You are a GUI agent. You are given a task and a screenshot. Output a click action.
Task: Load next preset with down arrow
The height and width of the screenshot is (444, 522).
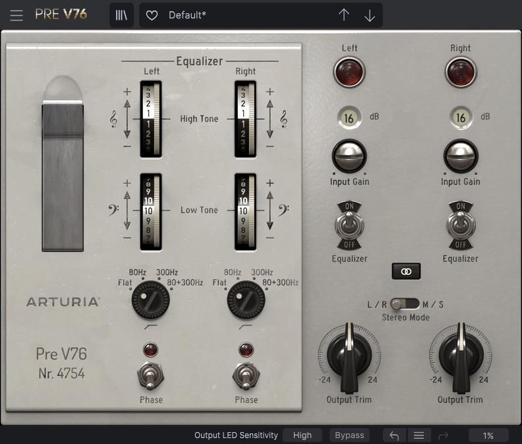click(x=370, y=15)
